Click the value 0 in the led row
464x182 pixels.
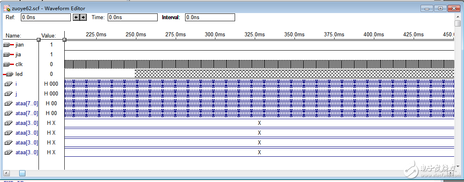[x=52, y=74]
